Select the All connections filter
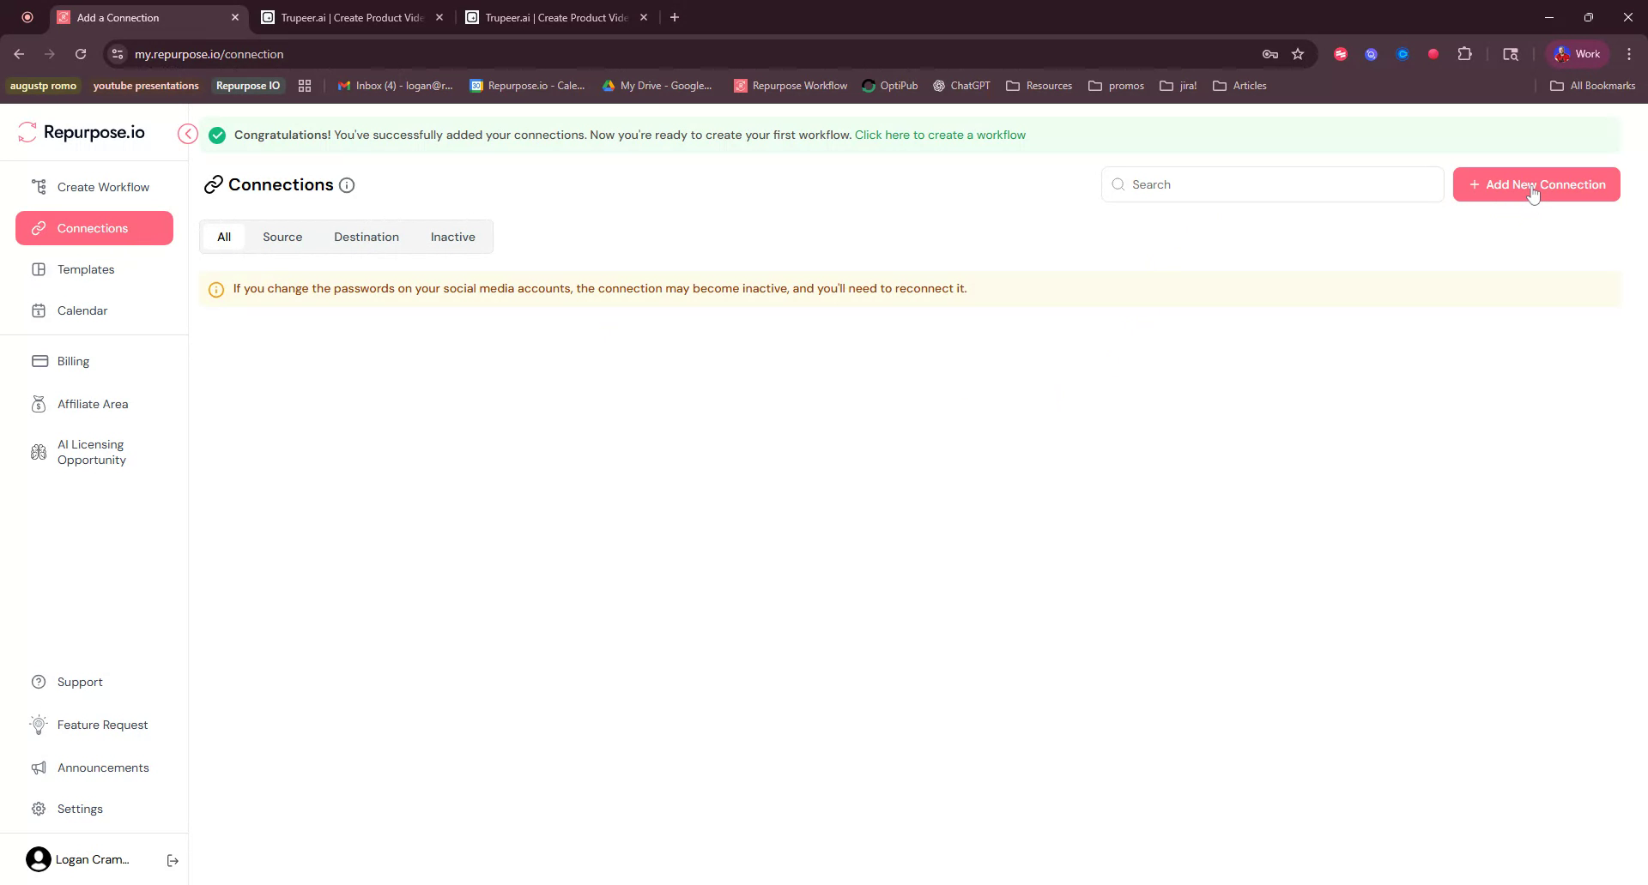The height and width of the screenshot is (885, 1648). (x=223, y=237)
